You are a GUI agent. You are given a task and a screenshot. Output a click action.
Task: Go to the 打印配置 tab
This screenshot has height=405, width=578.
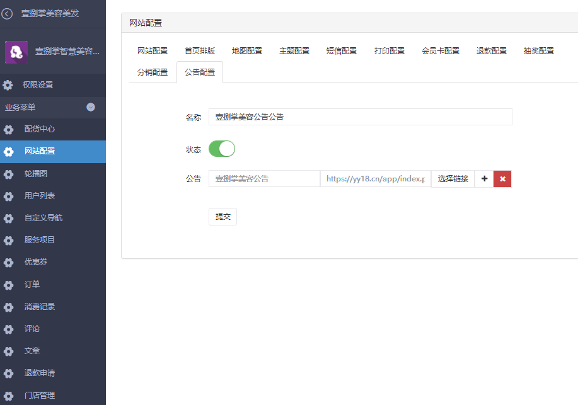click(390, 51)
